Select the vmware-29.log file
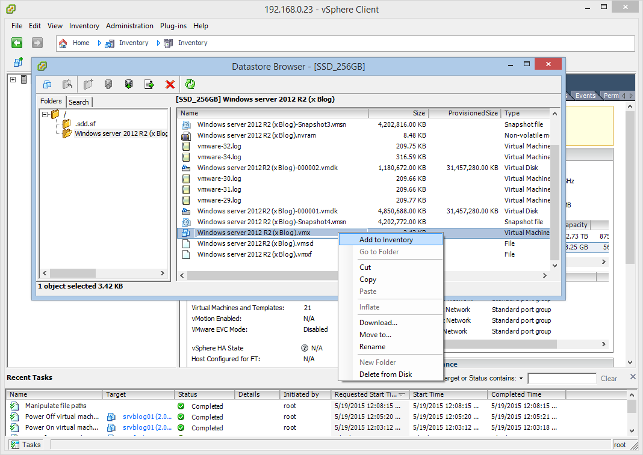 (219, 200)
